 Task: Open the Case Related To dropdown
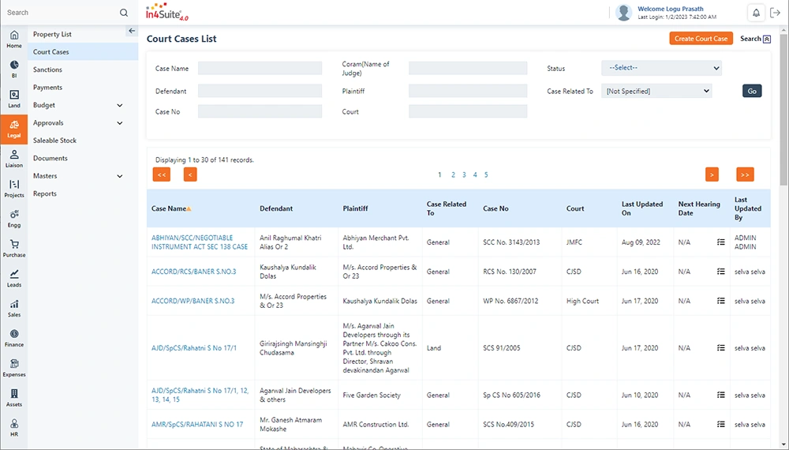pyautogui.click(x=656, y=92)
